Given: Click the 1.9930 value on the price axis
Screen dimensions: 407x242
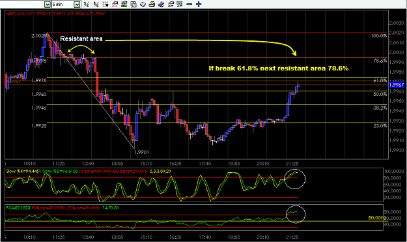Looking at the screenshot, I should [x=397, y=121].
